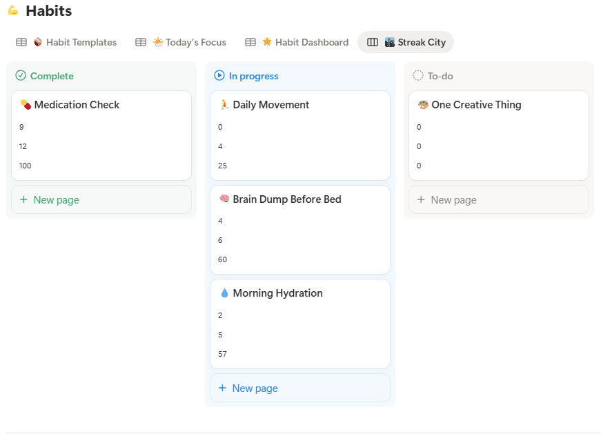Click the Complete column header label
The height and width of the screenshot is (434, 601).
(x=52, y=76)
